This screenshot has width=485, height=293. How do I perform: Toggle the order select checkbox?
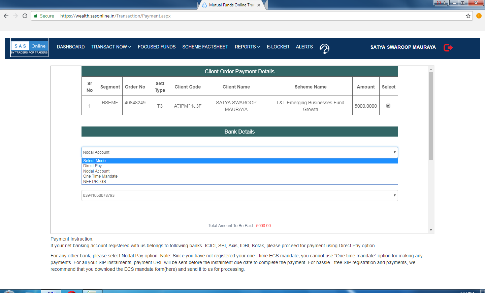click(388, 106)
